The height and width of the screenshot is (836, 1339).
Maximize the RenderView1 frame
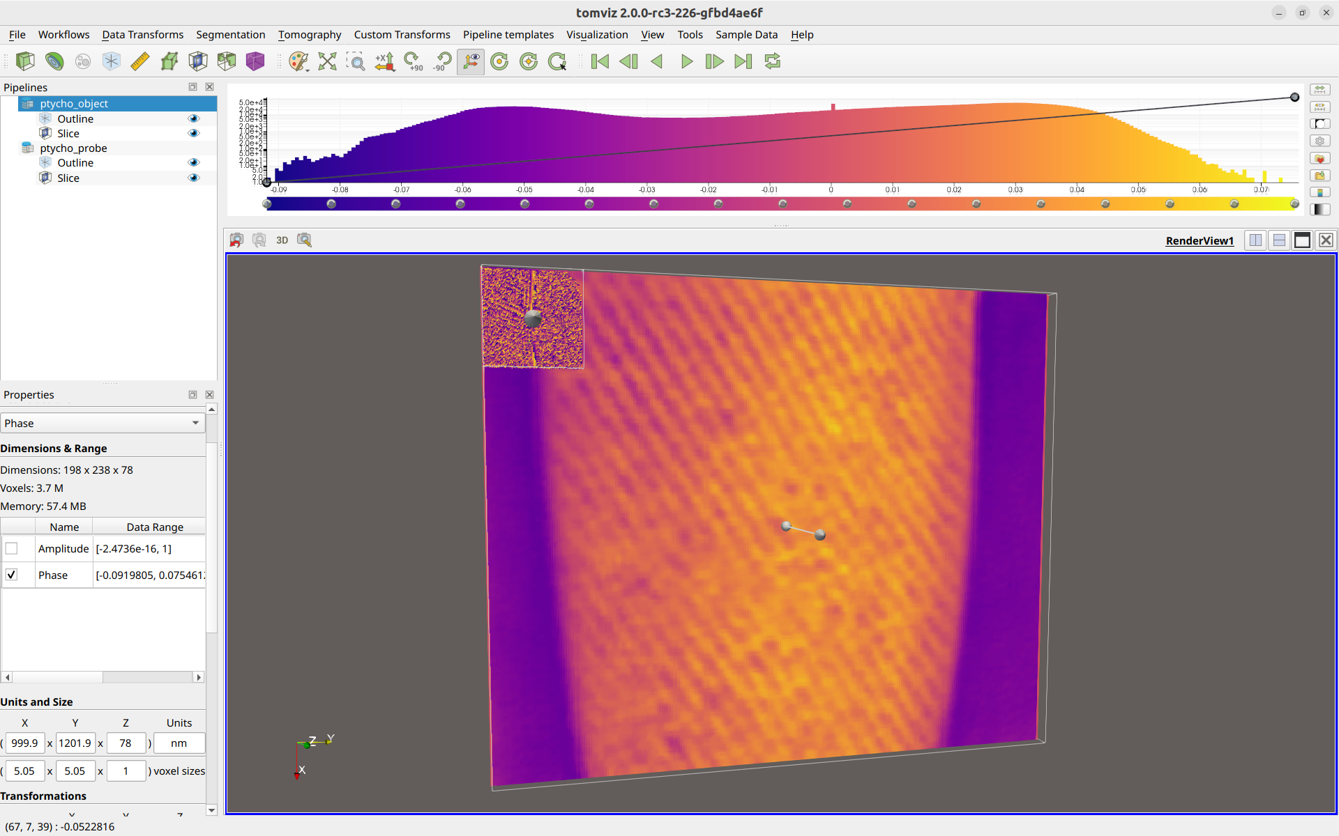pyautogui.click(x=1302, y=240)
